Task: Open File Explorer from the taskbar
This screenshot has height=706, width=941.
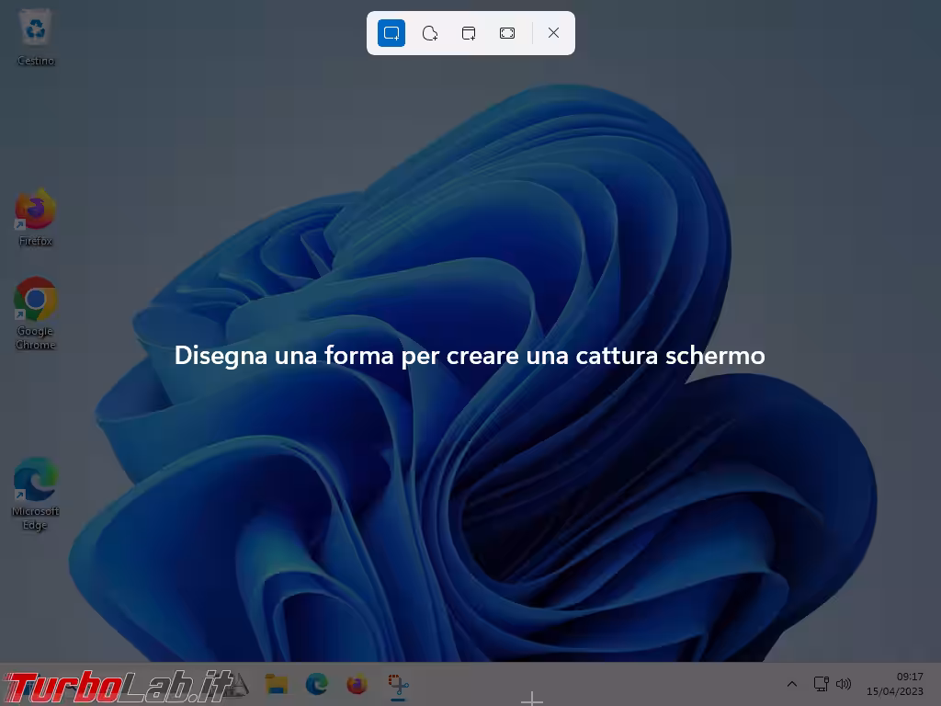Action: [277, 684]
